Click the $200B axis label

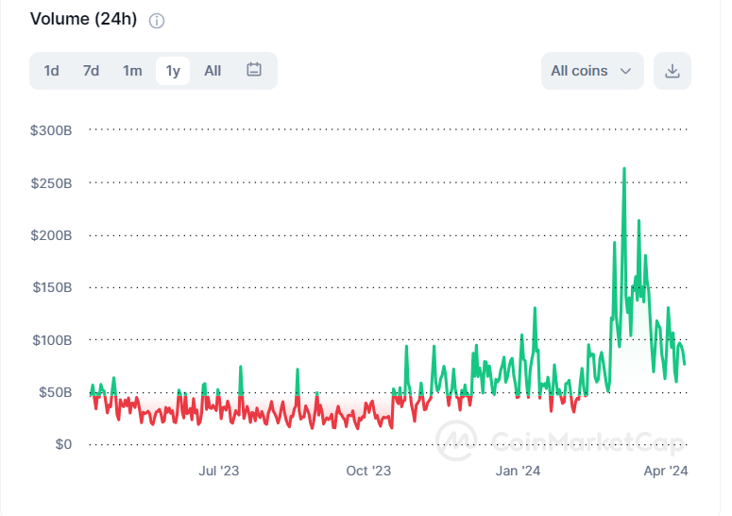(x=51, y=235)
